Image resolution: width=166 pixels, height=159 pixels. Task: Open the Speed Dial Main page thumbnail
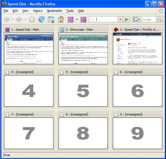29,49
